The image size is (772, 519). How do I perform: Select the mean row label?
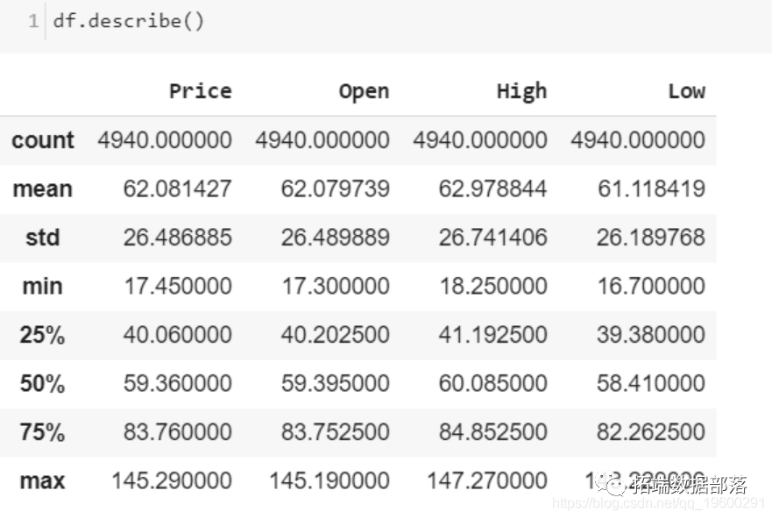click(x=43, y=188)
